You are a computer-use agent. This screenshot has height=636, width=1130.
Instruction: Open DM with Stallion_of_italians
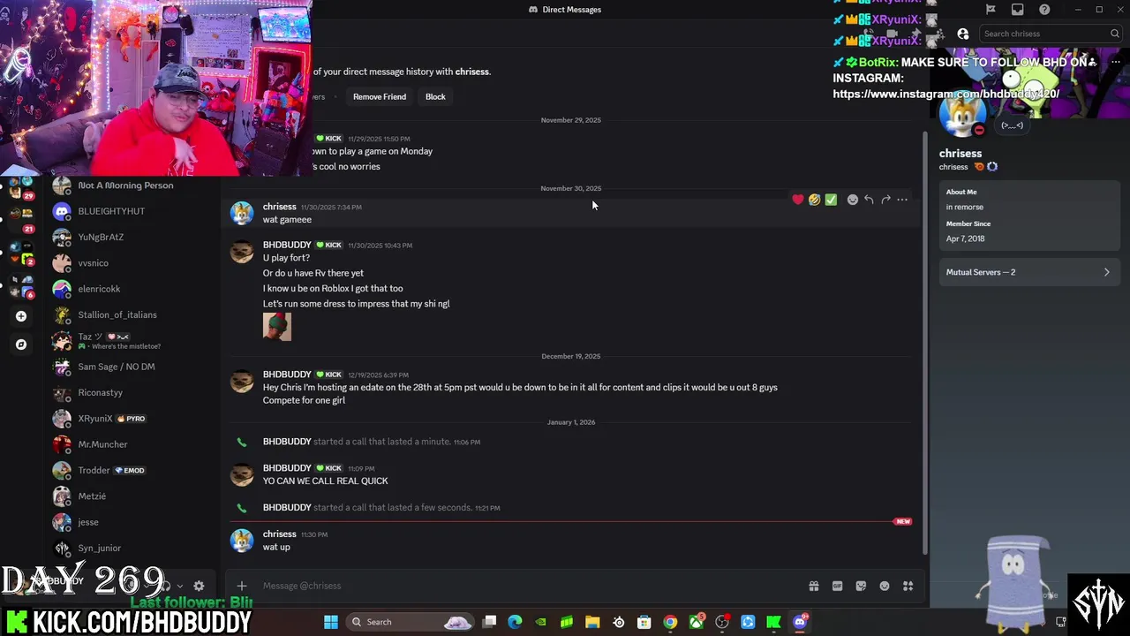pos(132,314)
